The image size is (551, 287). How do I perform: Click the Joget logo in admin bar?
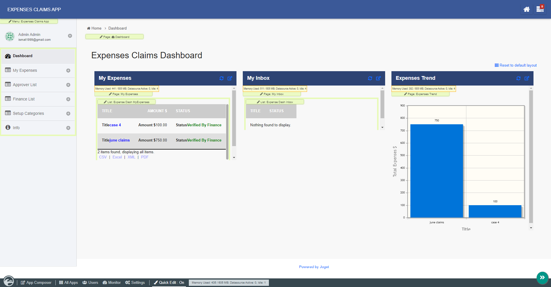pyautogui.click(x=9, y=281)
